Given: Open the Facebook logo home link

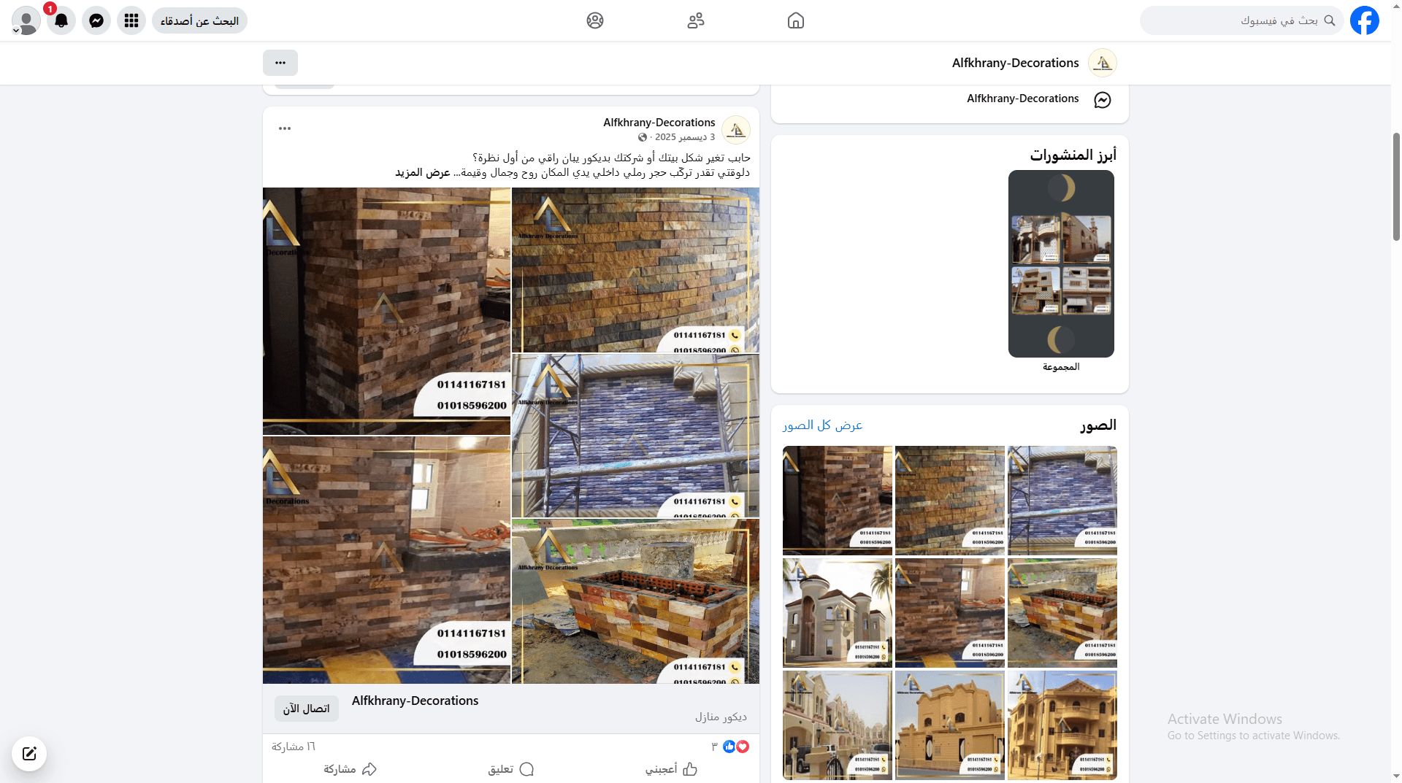Looking at the screenshot, I should [x=1364, y=20].
